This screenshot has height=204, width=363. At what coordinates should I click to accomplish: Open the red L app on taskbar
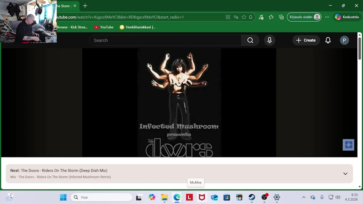pos(189,197)
